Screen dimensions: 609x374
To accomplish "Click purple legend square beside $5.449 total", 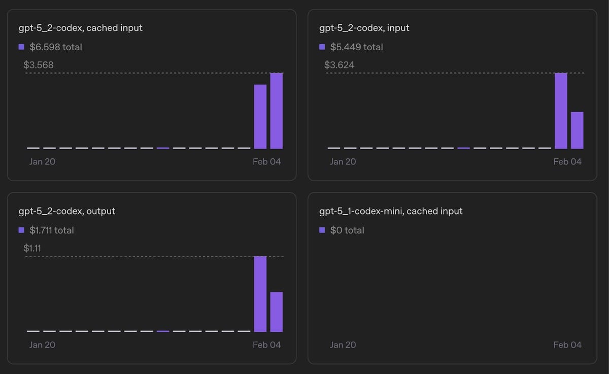I will (x=322, y=47).
